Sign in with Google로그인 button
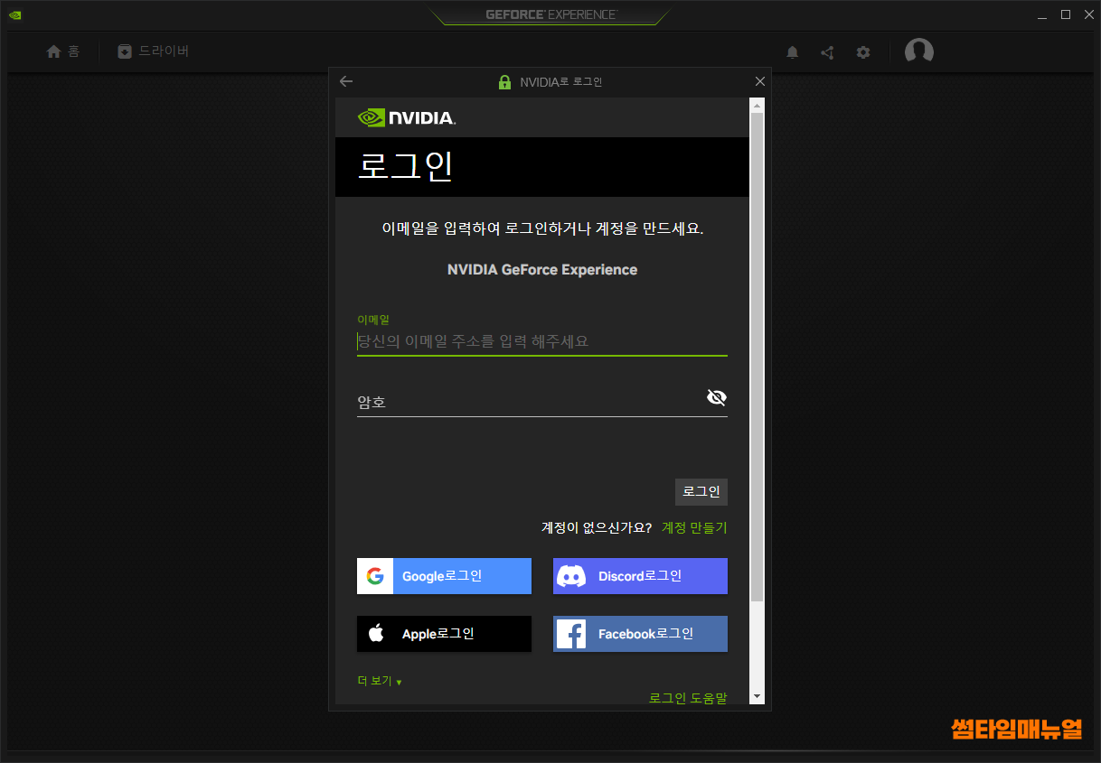 (x=444, y=576)
